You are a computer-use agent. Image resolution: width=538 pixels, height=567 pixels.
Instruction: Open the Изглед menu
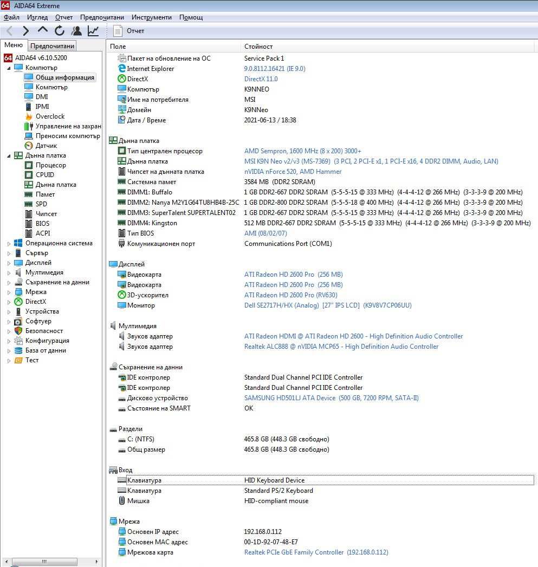coord(37,17)
